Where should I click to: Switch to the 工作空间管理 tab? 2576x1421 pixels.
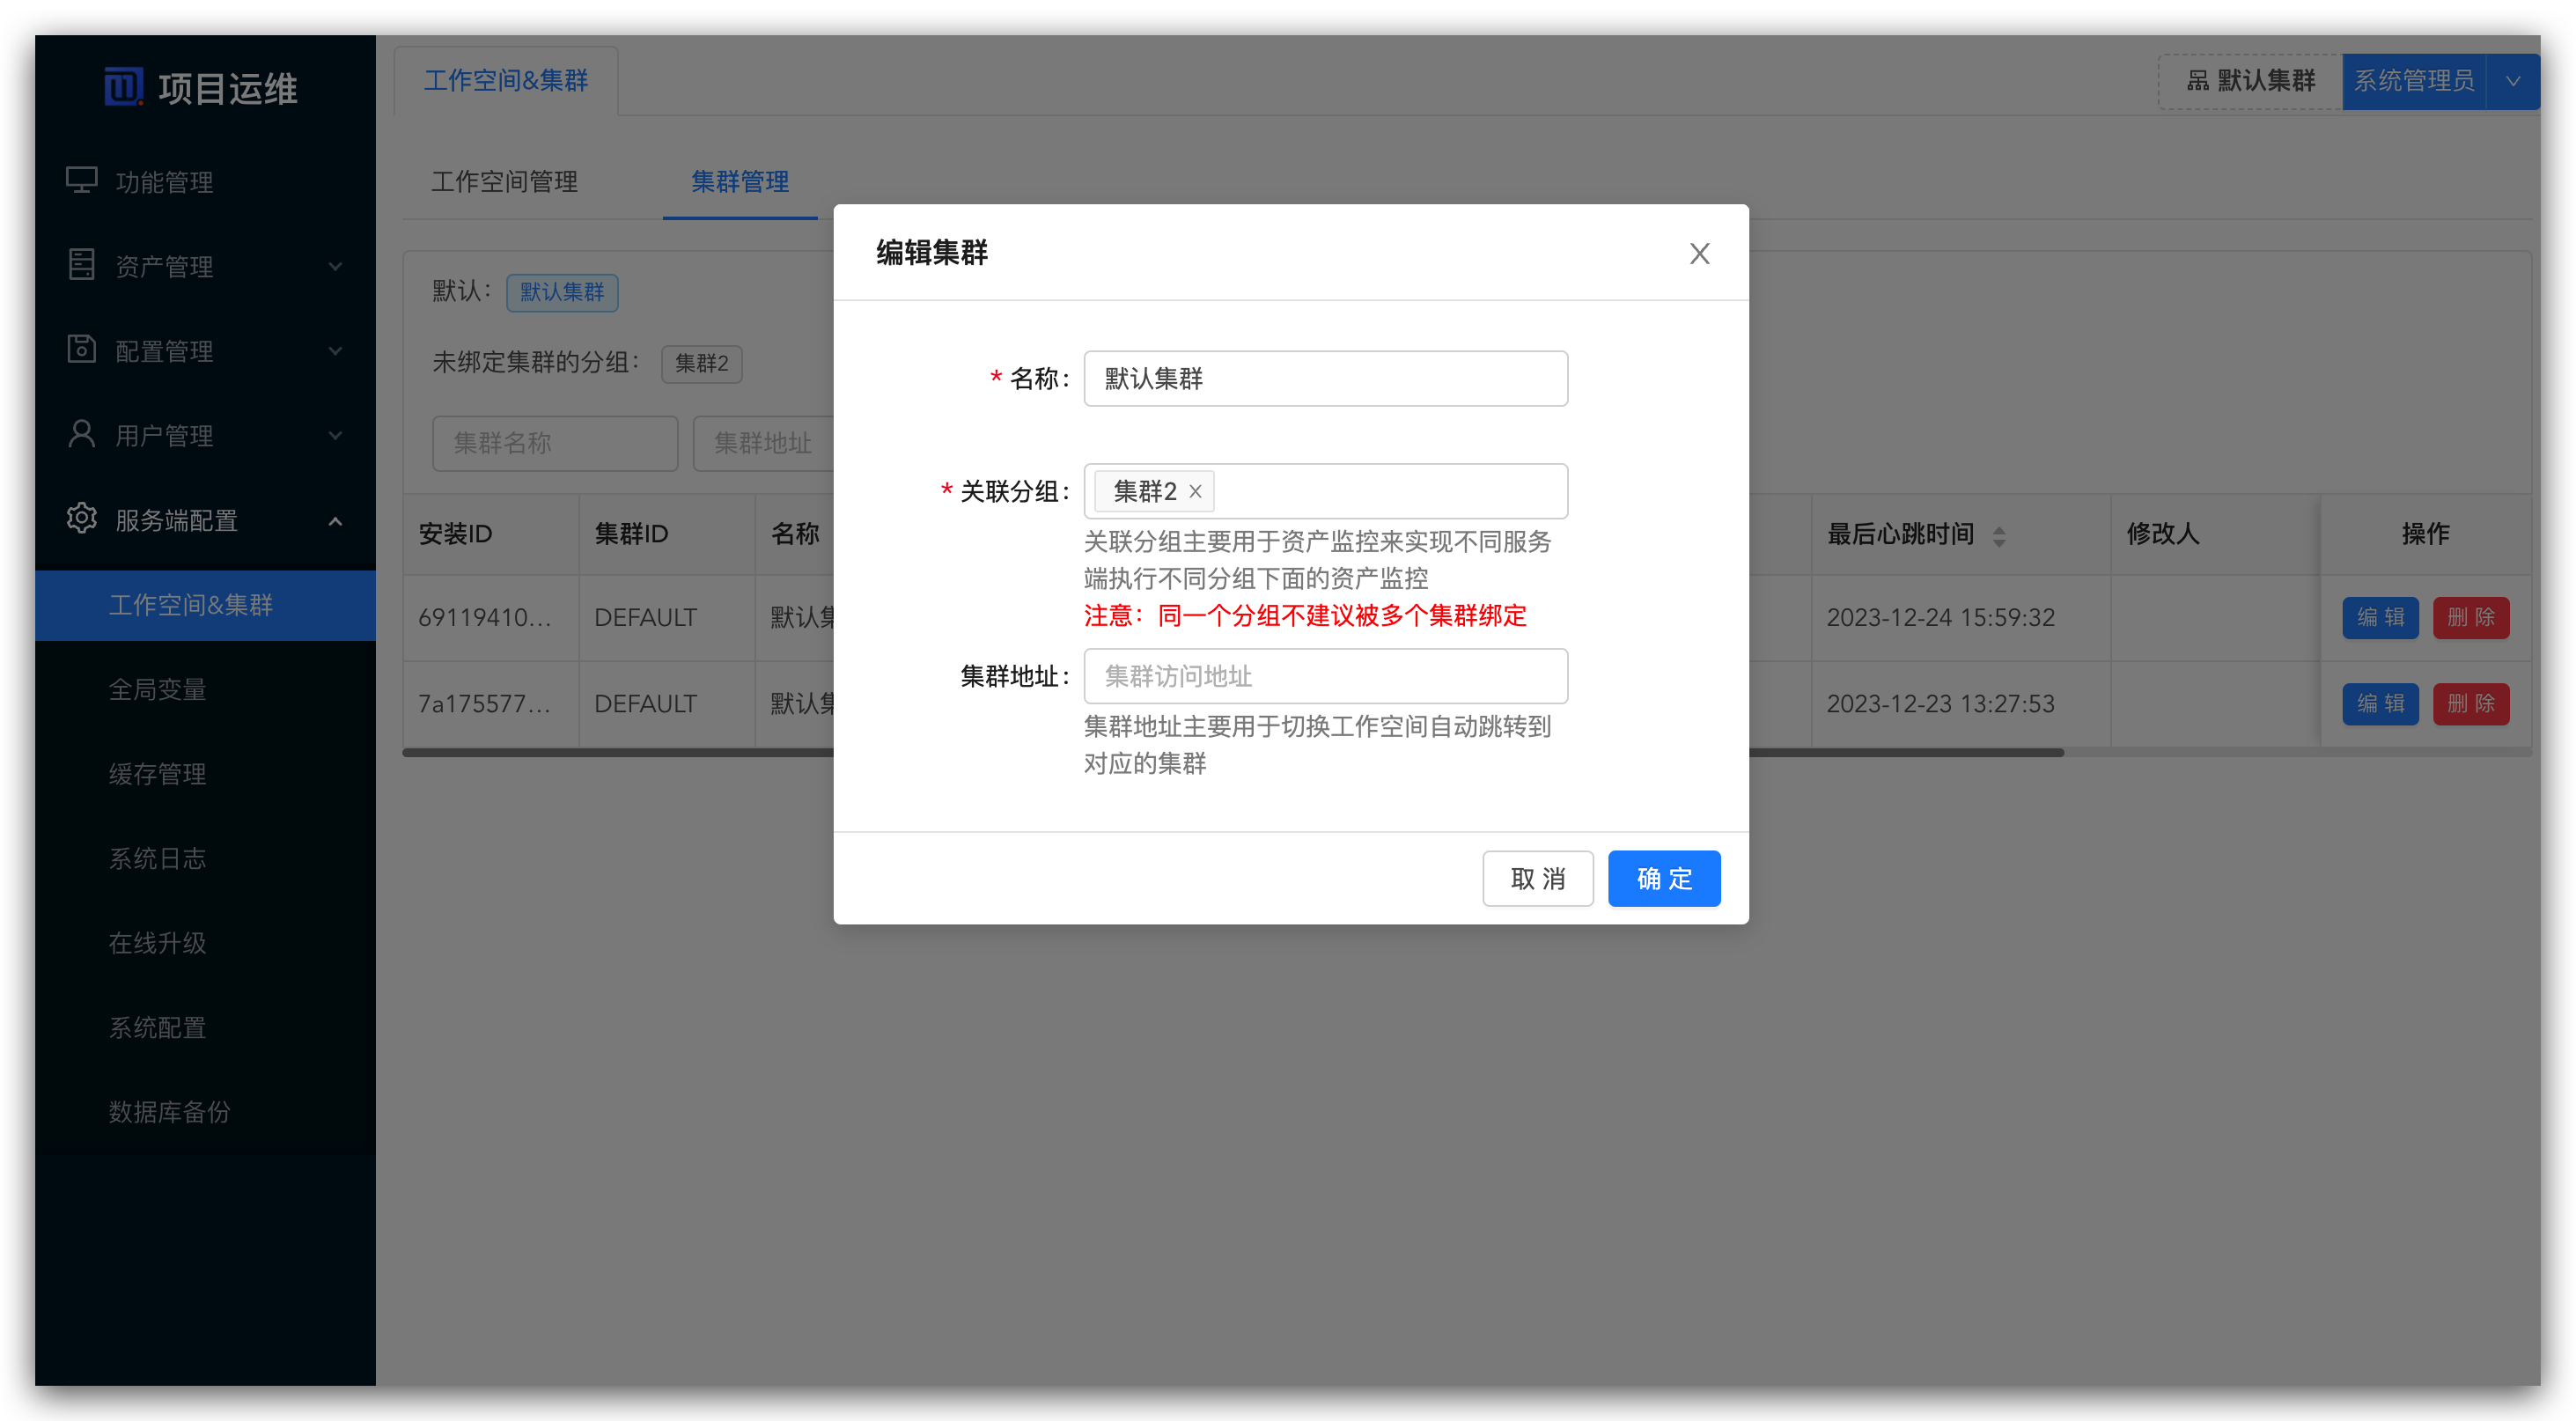(x=505, y=183)
